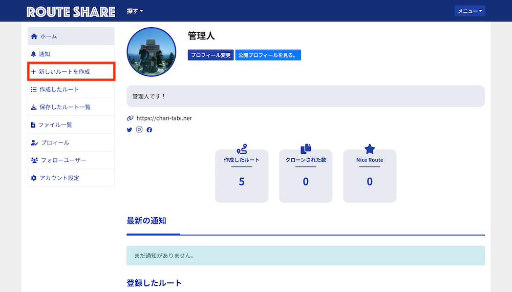Click the 登録したルート heading
512x292 pixels.
pos(154,283)
